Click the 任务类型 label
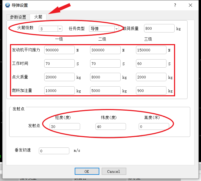This screenshot has height=181, width=201. click(x=77, y=28)
